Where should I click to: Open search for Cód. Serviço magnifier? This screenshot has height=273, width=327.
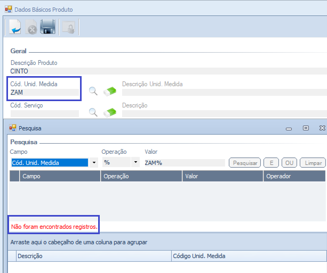93,112
